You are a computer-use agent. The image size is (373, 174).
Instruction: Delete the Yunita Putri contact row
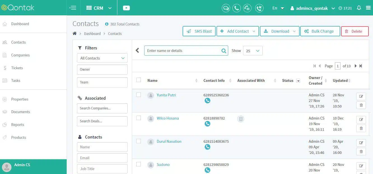[361, 105]
